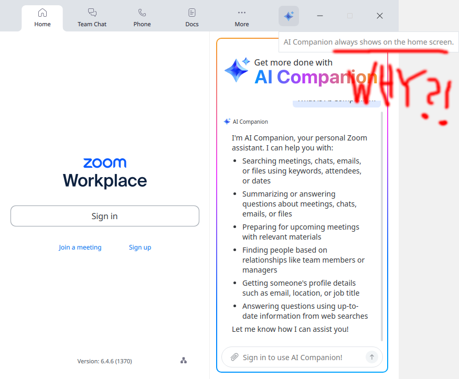
Task: Click the 'AI Companion always shows' tooltip
Action: pos(369,42)
